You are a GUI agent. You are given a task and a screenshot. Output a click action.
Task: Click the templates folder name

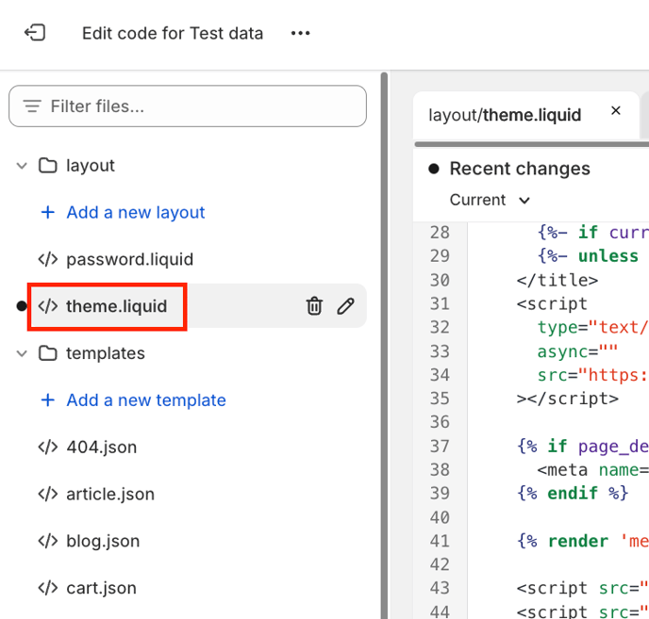106,353
